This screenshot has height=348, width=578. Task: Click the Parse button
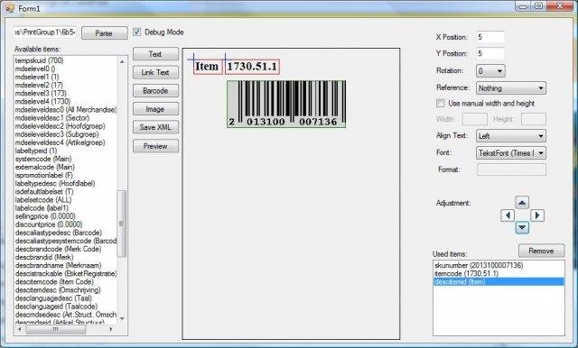click(x=105, y=33)
